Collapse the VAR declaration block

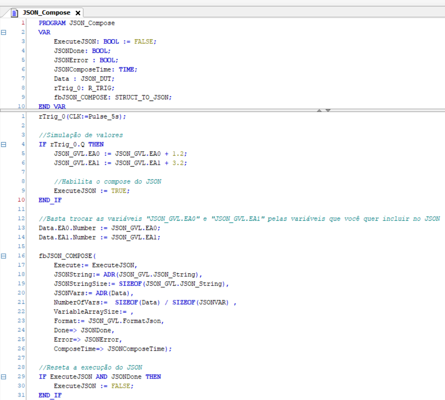pos(4,32)
